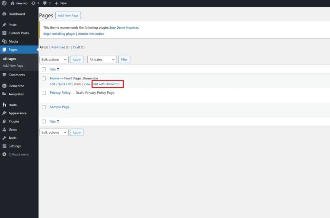Check the Privacy Policy row checkbox
The height and width of the screenshot is (218, 330).
44,93
